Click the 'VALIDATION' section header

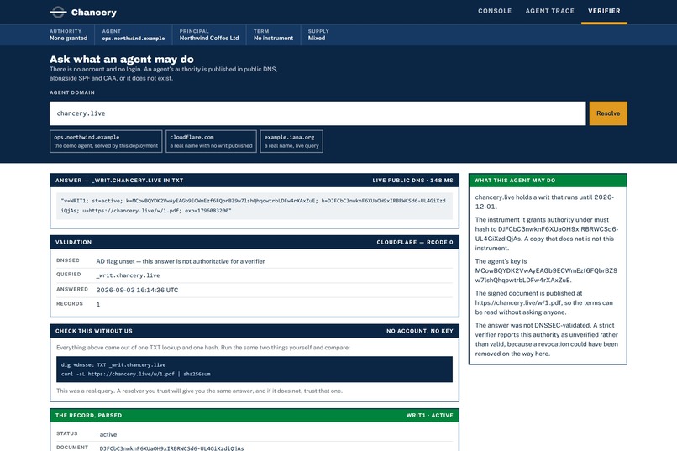pyautogui.click(x=73, y=242)
